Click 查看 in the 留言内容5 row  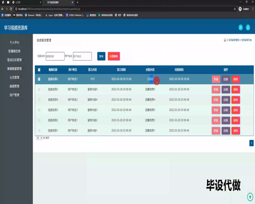pos(216,90)
